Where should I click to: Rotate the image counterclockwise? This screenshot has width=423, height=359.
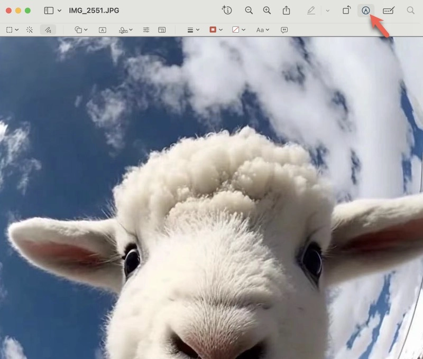pyautogui.click(x=346, y=10)
